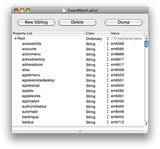The image size is (160, 149).
Task: Click the green zoom window button
Action: pyautogui.click(x=28, y=10)
